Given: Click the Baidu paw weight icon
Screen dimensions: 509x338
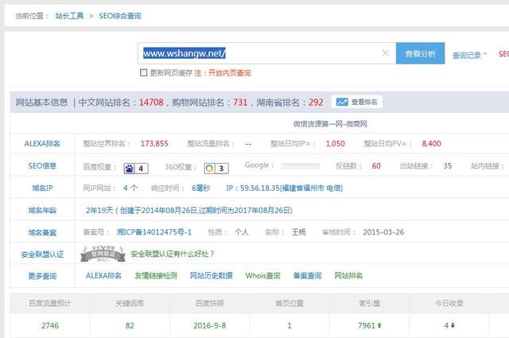Looking at the screenshot, I should pyautogui.click(x=129, y=168).
